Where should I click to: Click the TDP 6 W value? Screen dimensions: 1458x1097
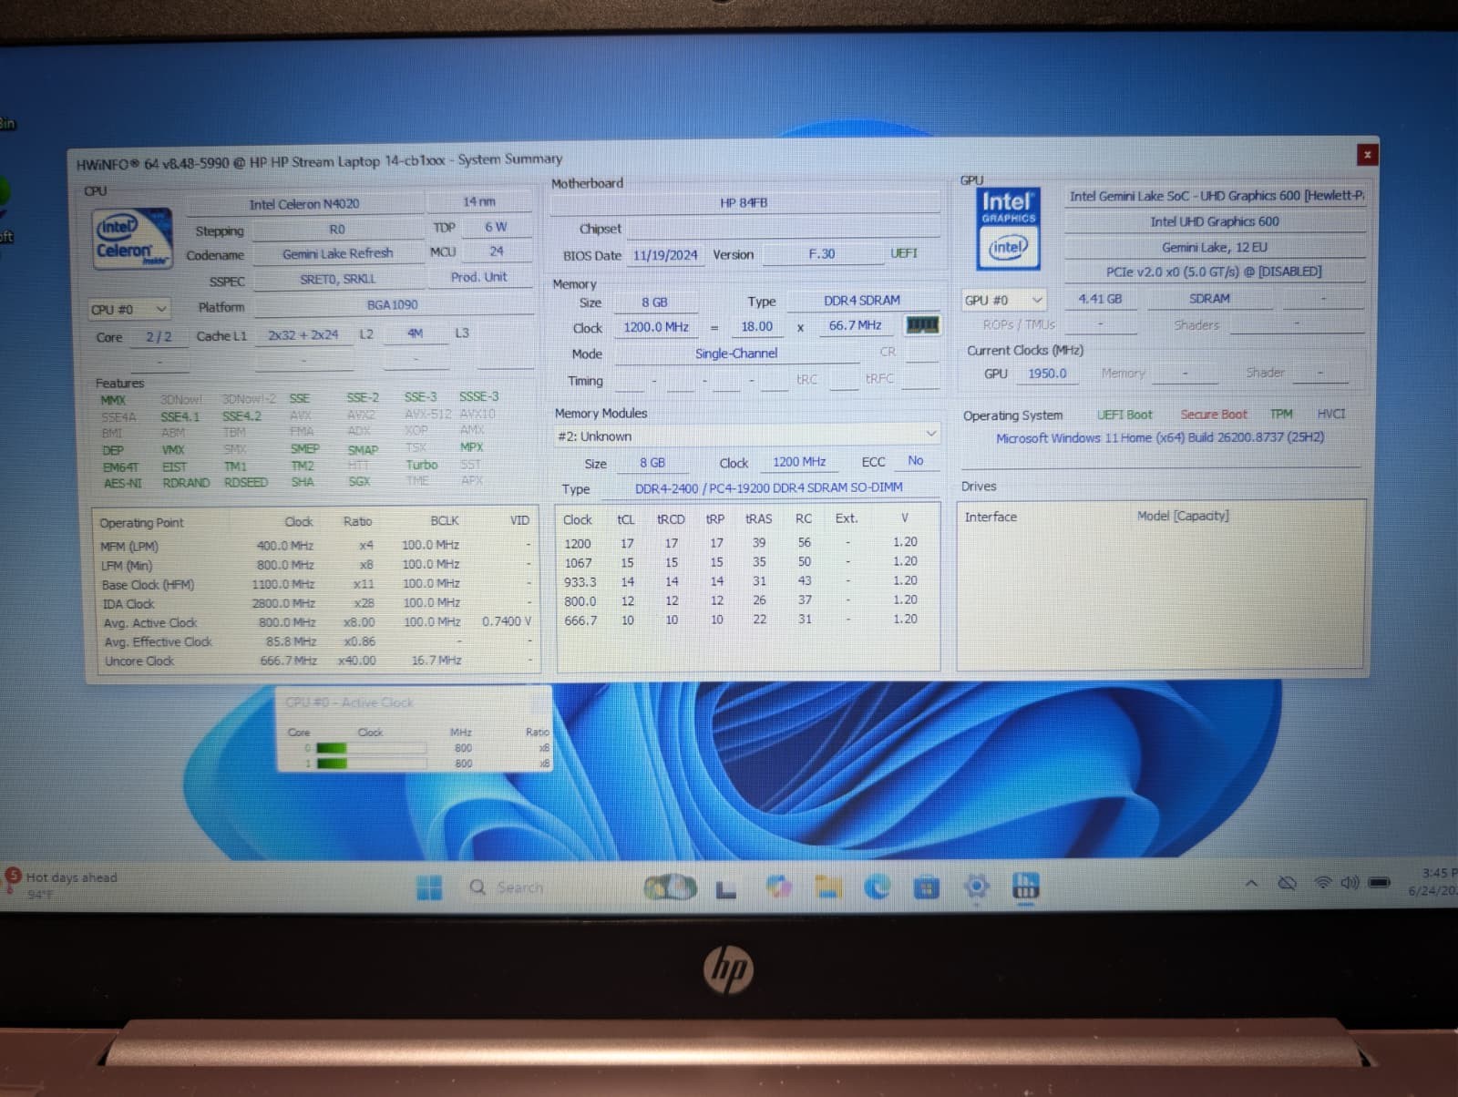coord(496,227)
